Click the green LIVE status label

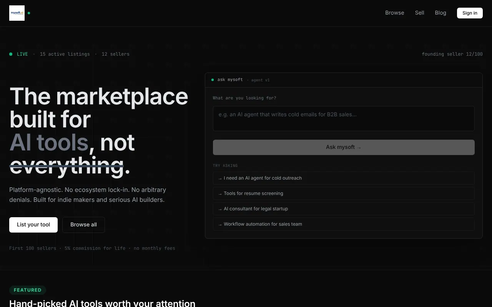(22, 54)
